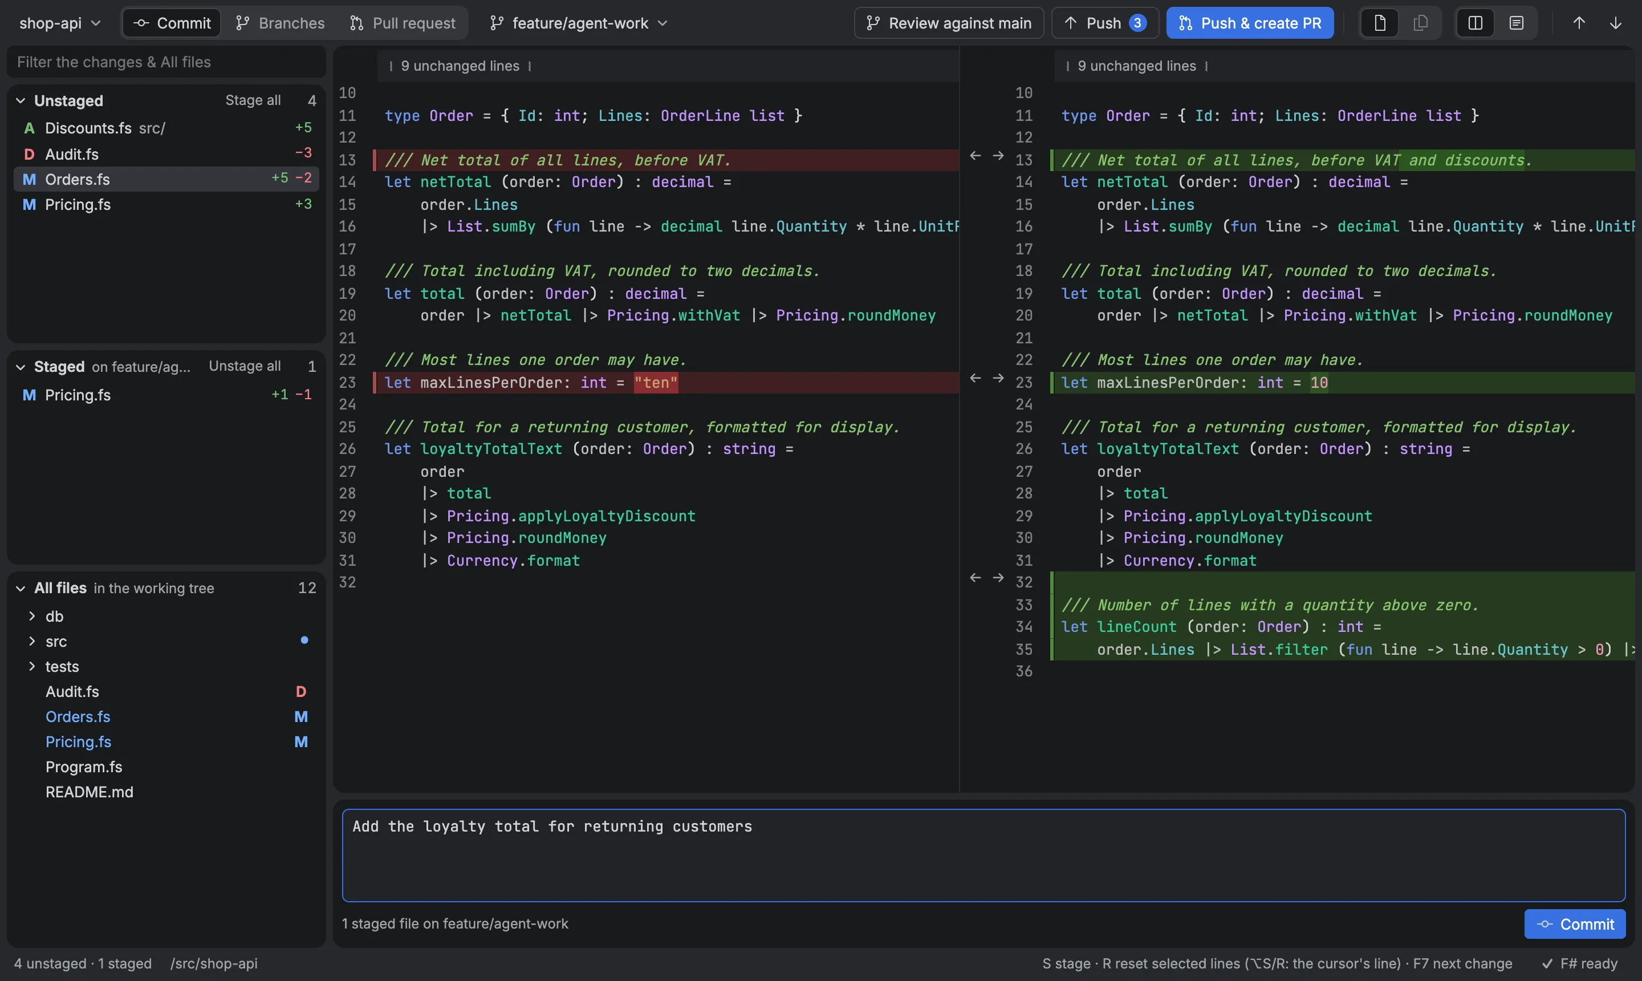The image size is (1642, 981).
Task: Click right arrow beside line 13 change
Action: pos(998,155)
